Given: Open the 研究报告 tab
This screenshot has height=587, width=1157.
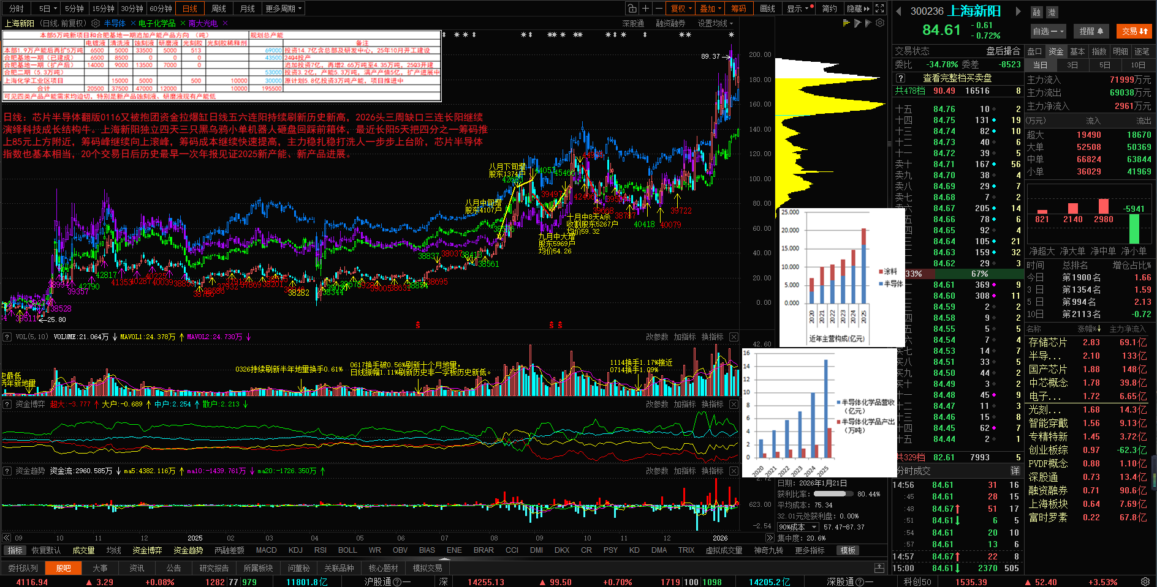Looking at the screenshot, I should 214,569.
